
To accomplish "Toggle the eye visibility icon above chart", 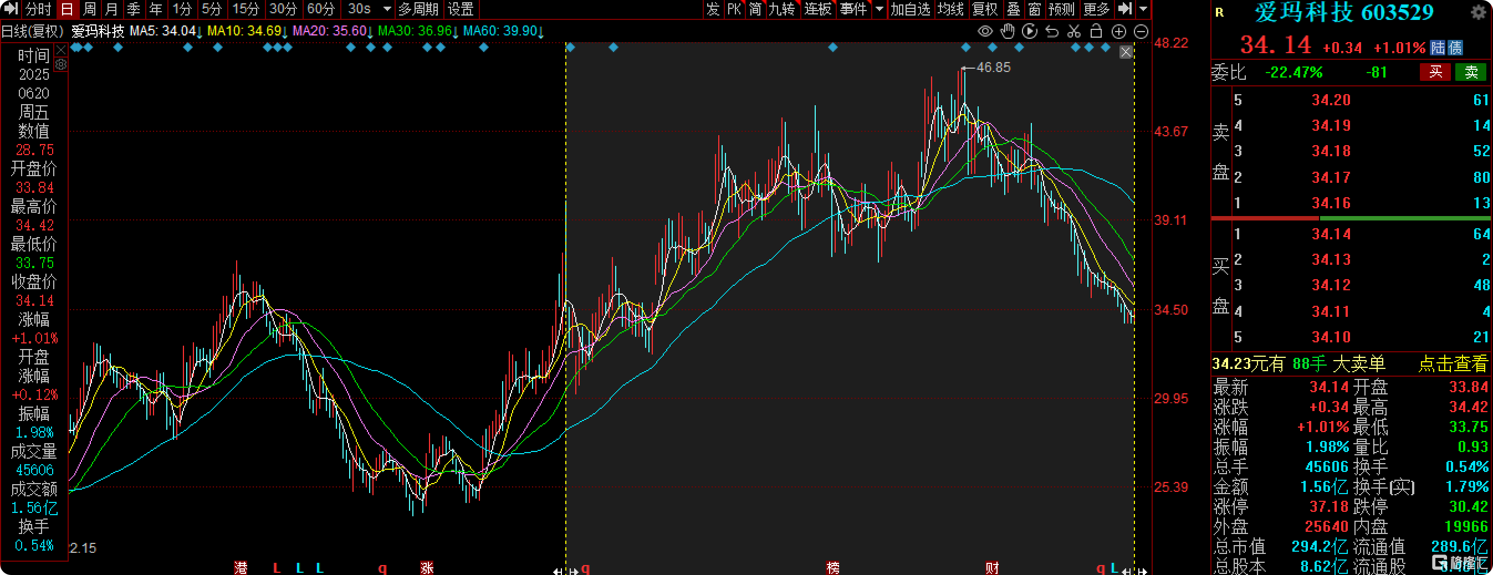I will point(985,31).
